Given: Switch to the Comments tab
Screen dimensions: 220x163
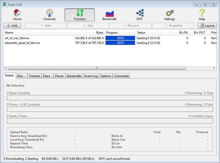Looking at the screenshot, I should 121,76.
